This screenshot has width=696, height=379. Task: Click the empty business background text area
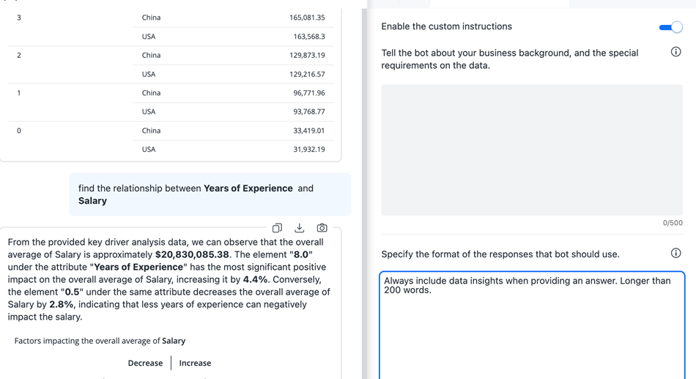(532, 150)
